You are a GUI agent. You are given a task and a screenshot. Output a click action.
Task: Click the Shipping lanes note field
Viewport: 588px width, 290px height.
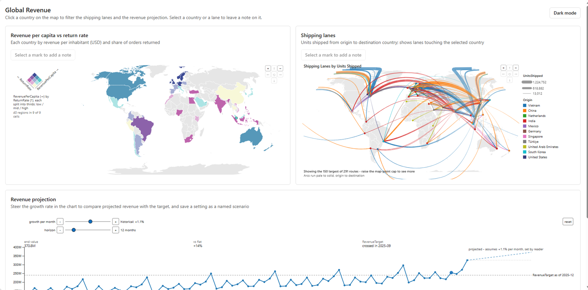point(333,55)
